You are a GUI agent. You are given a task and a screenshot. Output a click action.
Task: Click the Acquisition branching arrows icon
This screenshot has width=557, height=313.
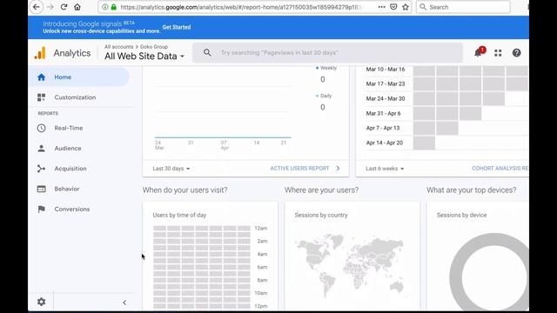[41, 169]
